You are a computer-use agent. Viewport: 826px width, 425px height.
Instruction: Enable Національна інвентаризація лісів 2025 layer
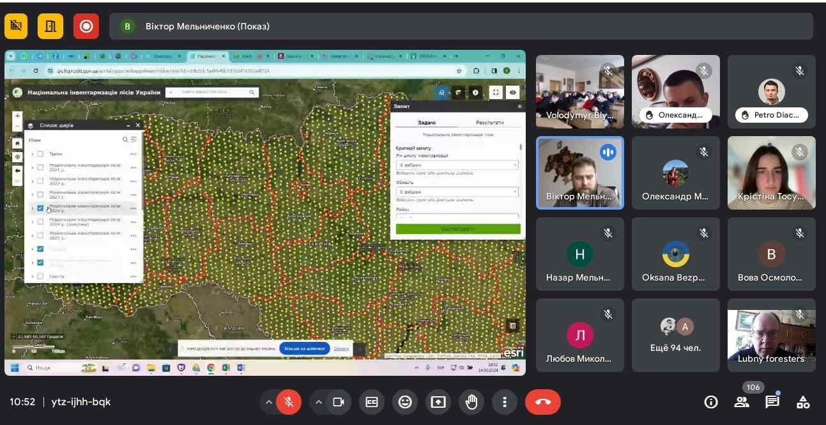point(40,235)
